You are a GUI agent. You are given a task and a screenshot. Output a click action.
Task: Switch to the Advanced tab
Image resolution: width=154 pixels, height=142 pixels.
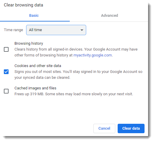(109, 16)
